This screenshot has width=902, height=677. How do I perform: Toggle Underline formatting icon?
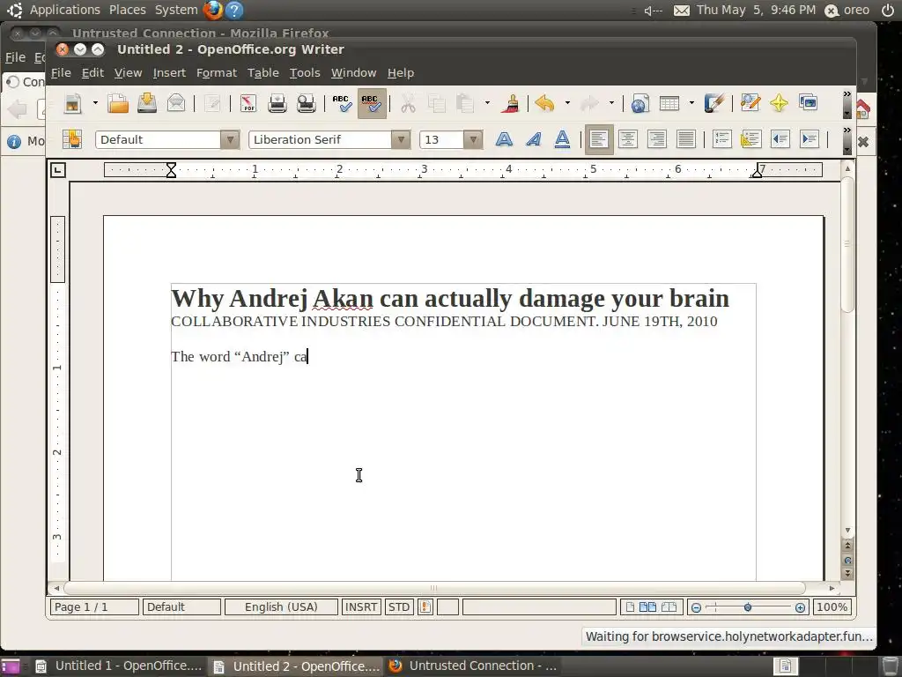click(562, 139)
